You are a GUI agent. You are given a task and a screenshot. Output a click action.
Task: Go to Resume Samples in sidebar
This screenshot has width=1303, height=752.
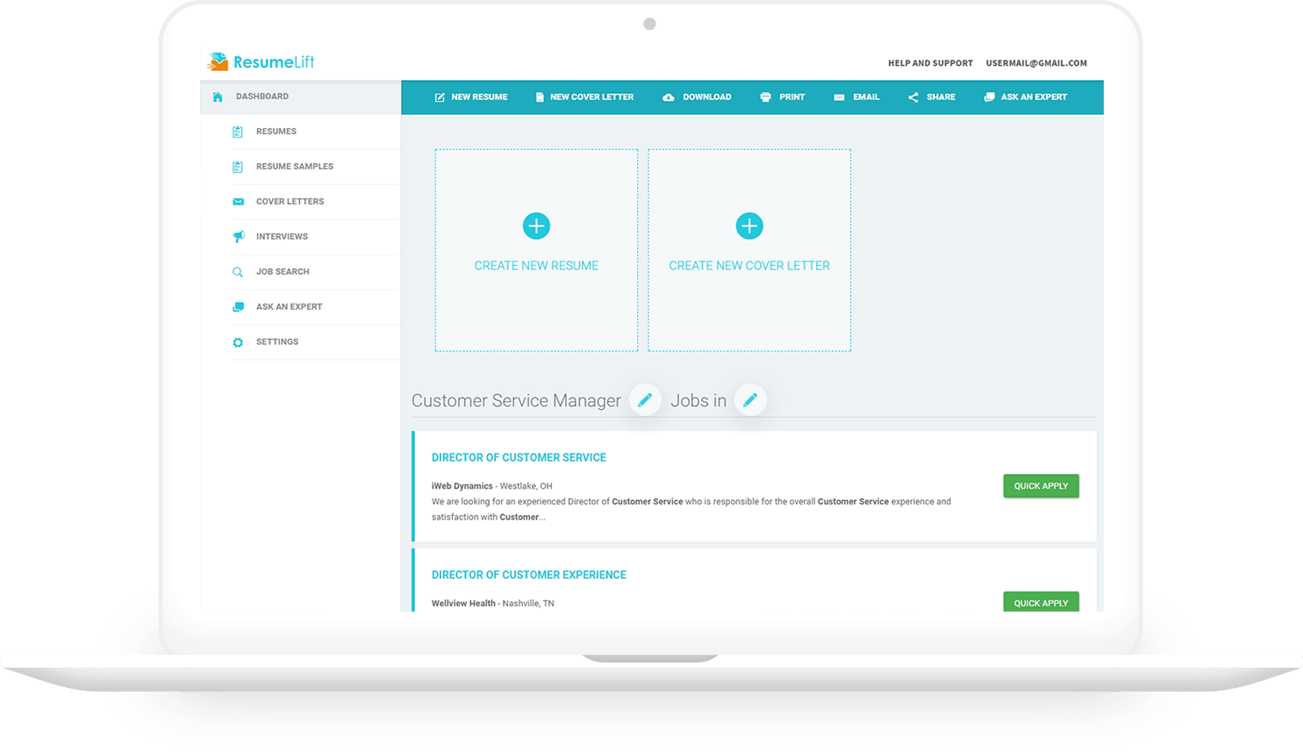[295, 167]
